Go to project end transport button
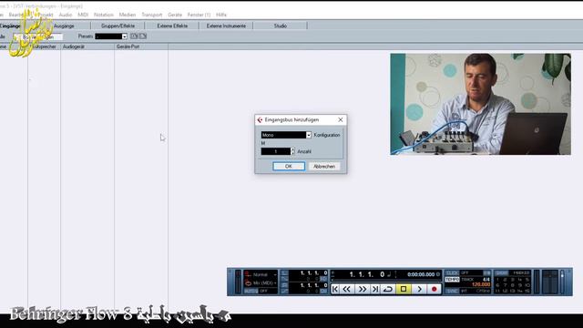 click(374, 289)
